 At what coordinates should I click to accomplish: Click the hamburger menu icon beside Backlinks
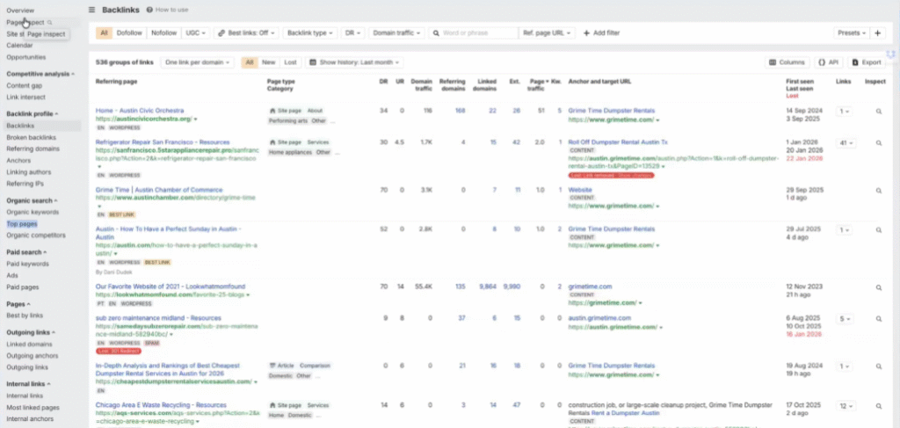92,10
